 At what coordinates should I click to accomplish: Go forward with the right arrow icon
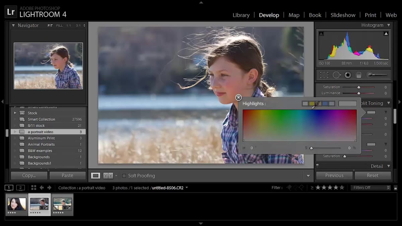click(x=49, y=188)
